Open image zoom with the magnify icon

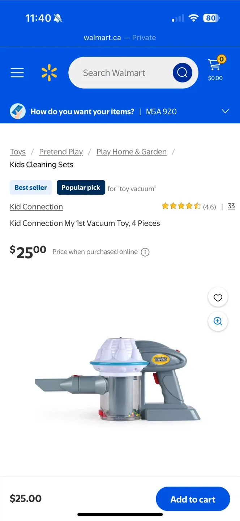(218, 321)
